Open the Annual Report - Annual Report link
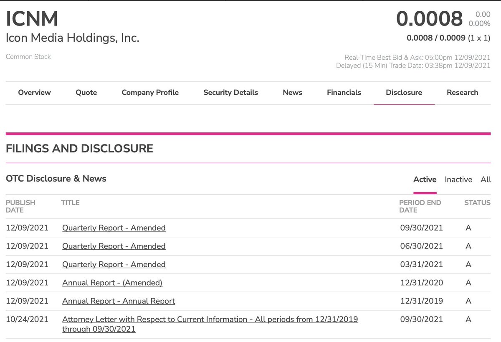The image size is (501, 342). point(119,301)
